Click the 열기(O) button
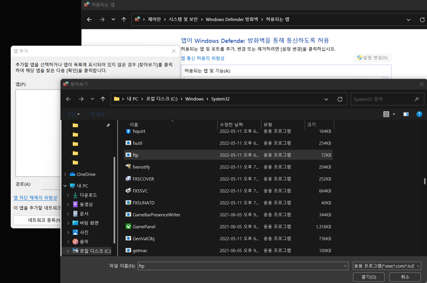The image size is (427, 283). pos(369,277)
